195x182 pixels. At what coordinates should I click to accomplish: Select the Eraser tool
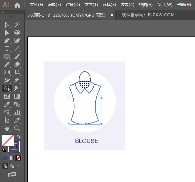click(17, 64)
